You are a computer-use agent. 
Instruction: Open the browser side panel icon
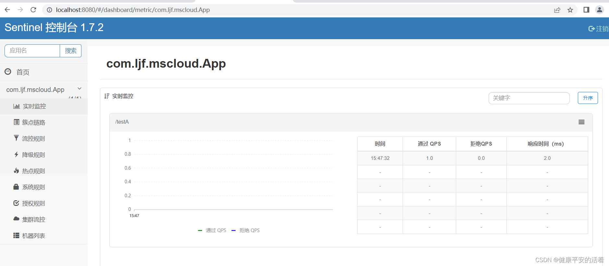point(586,10)
